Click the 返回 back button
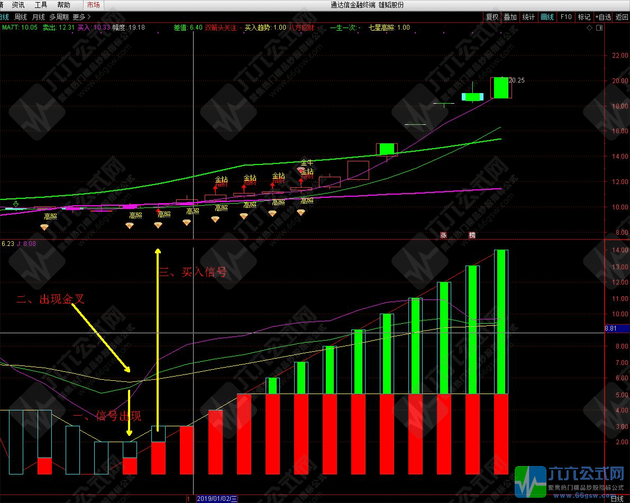This screenshot has height=503, width=630. click(622, 17)
